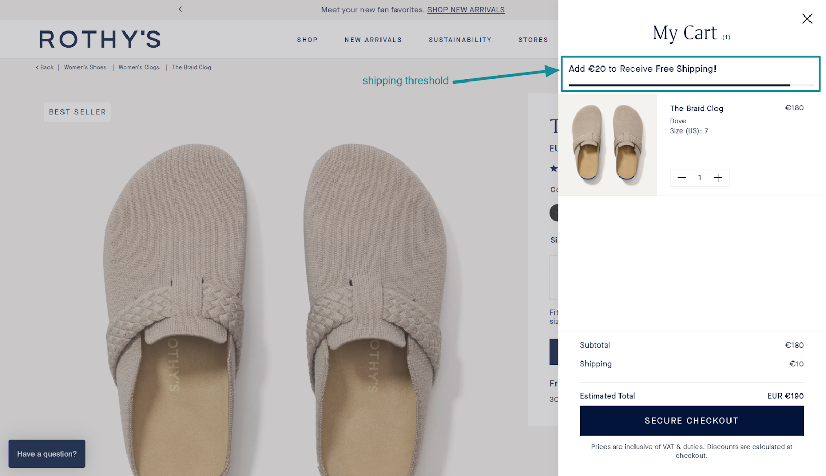The width and height of the screenshot is (826, 476).
Task: Close the My Cart panel
Action: click(x=807, y=19)
